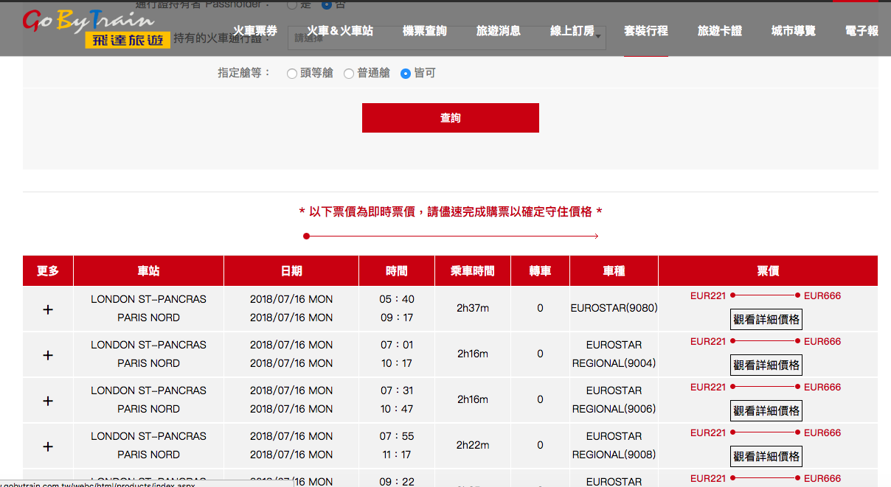Screen dimensions: 891x487
Task: Click the 乘車時間 column header
Action: point(473,271)
